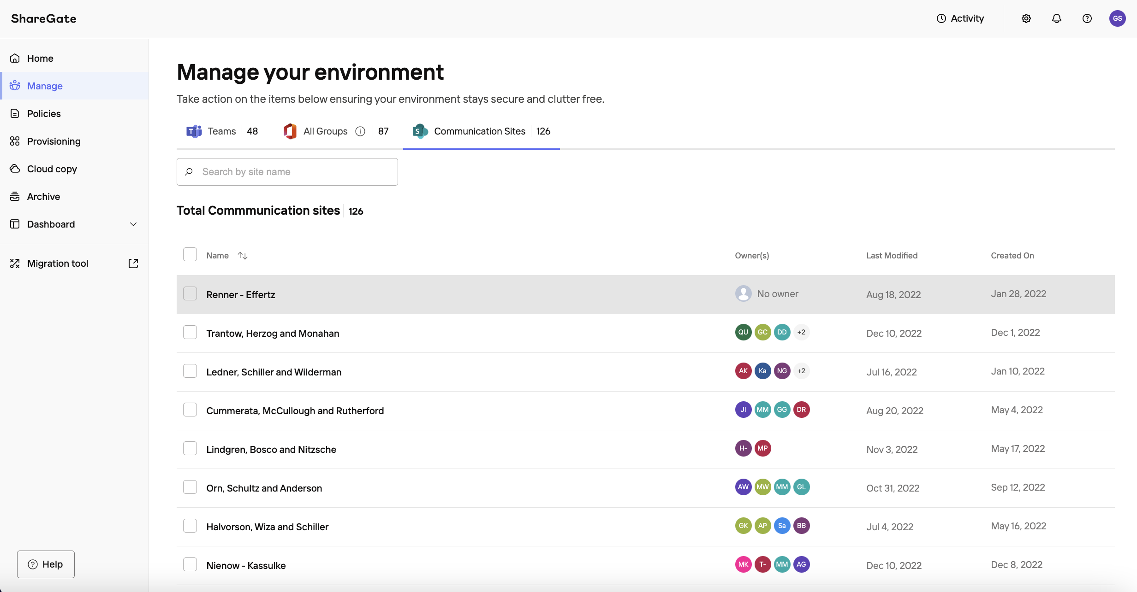Click the Sa owner avatar in Halvorson row

tap(782, 526)
